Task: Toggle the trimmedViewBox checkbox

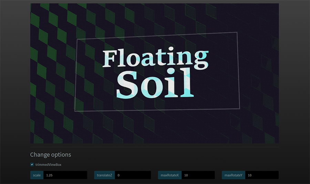Action: [32, 164]
